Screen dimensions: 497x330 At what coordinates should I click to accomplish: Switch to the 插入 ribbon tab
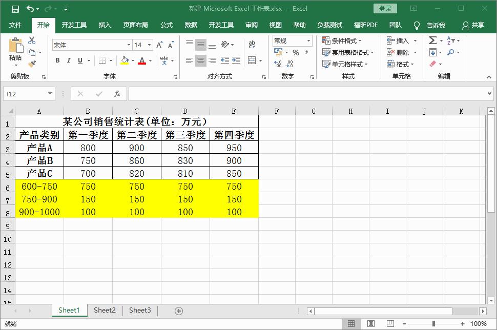pyautogui.click(x=105, y=25)
